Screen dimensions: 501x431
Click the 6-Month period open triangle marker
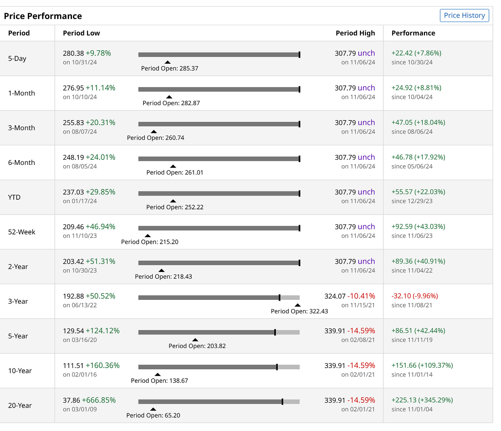coord(173,166)
